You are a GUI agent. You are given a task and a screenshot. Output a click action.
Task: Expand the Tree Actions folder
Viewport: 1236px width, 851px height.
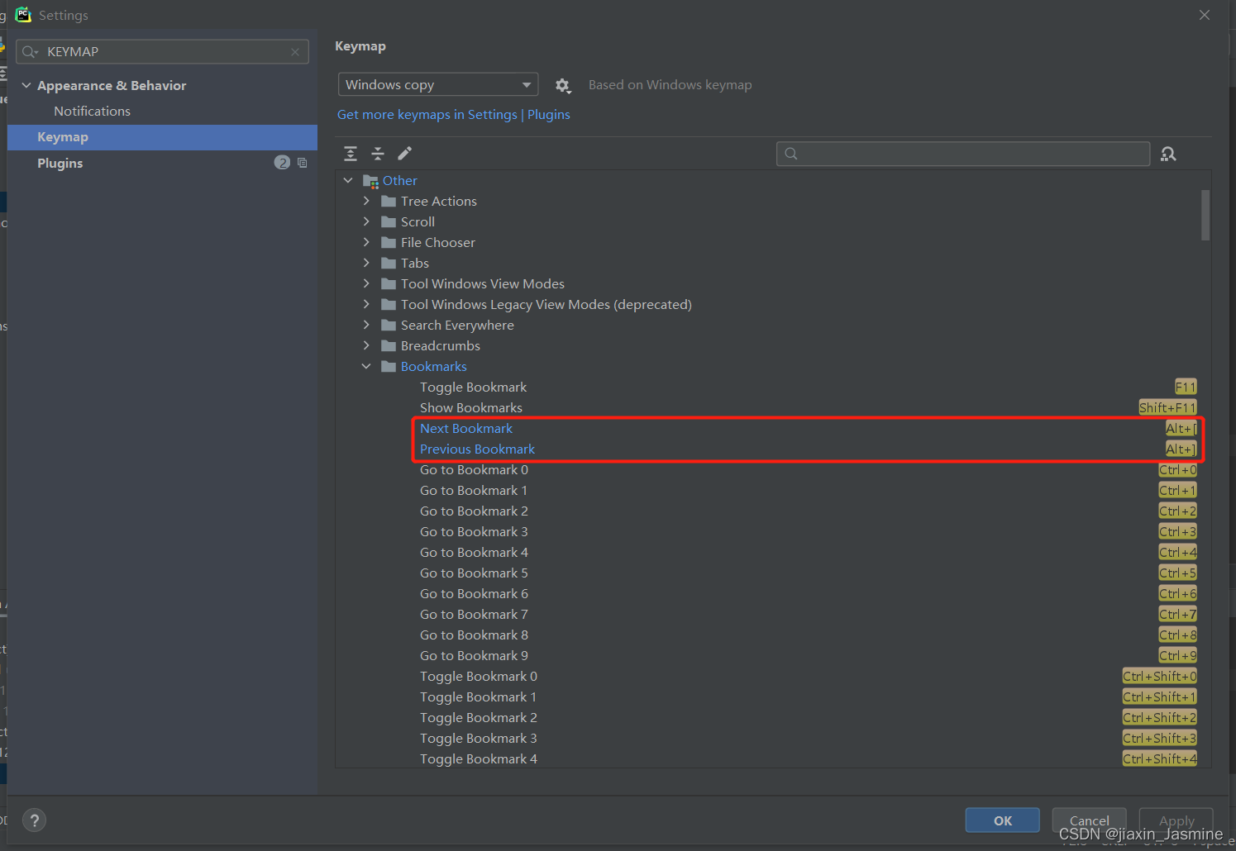coord(366,201)
